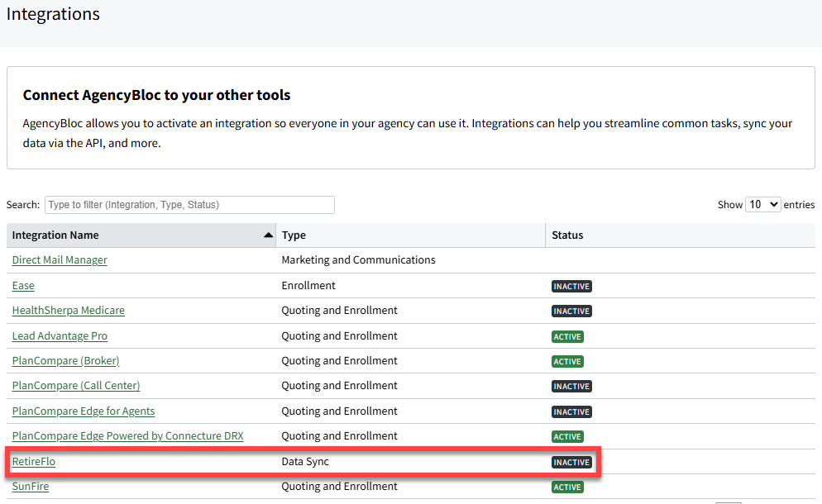Open PlanCompare (Call Center) integration

coord(76,386)
